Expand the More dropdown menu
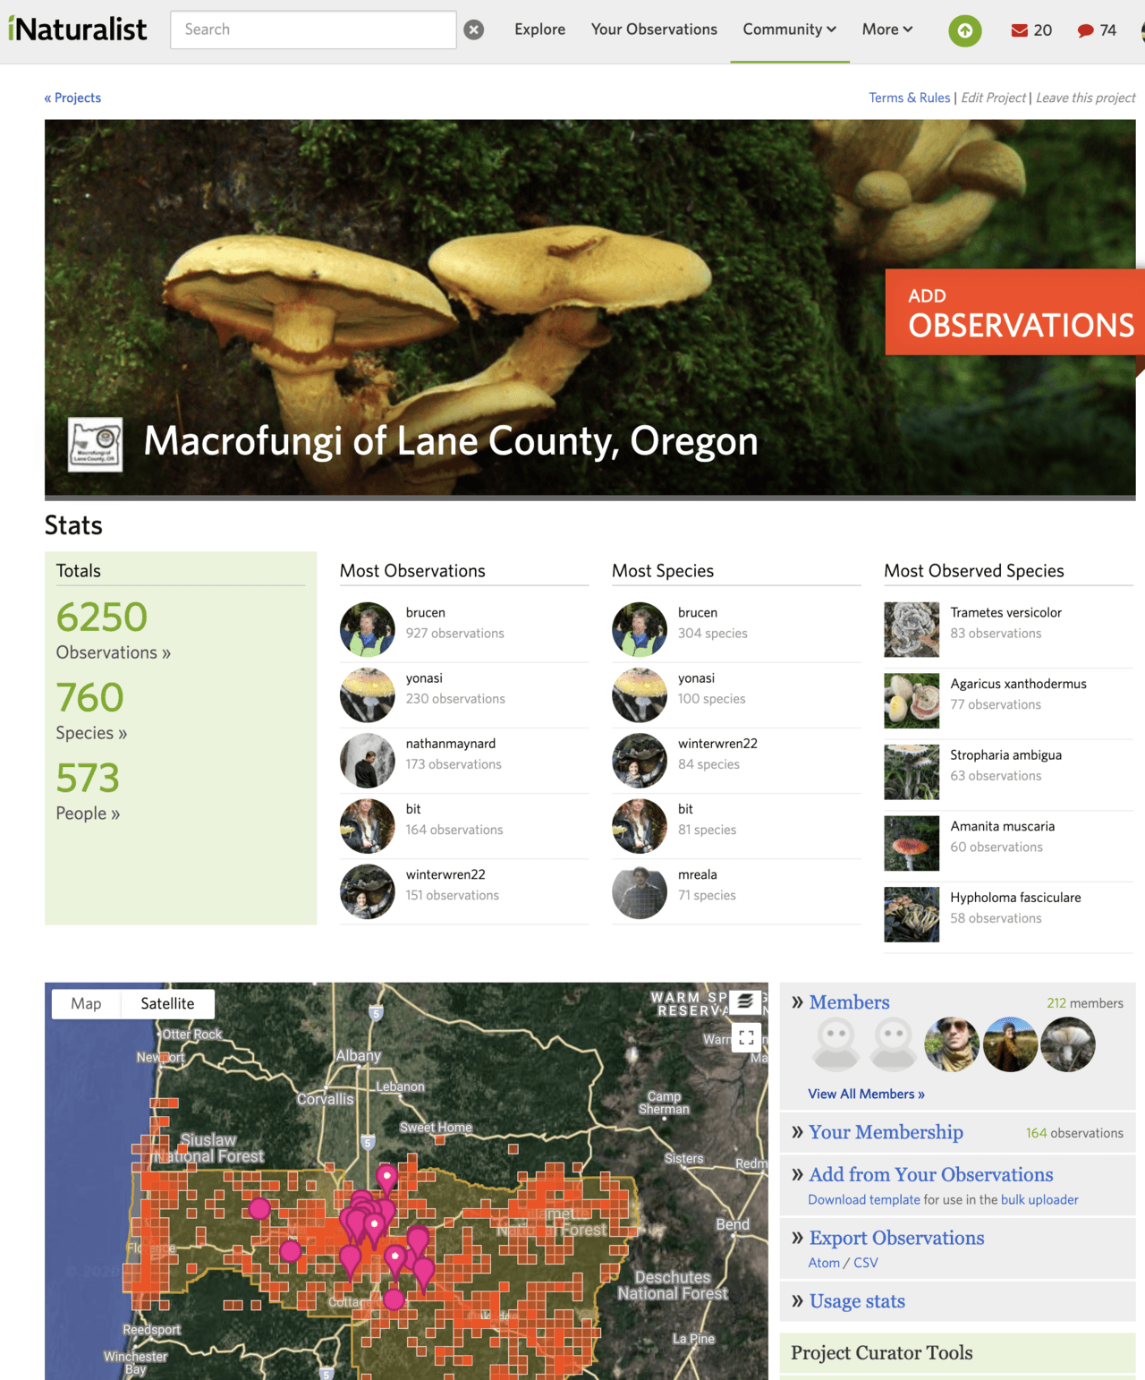 tap(887, 30)
